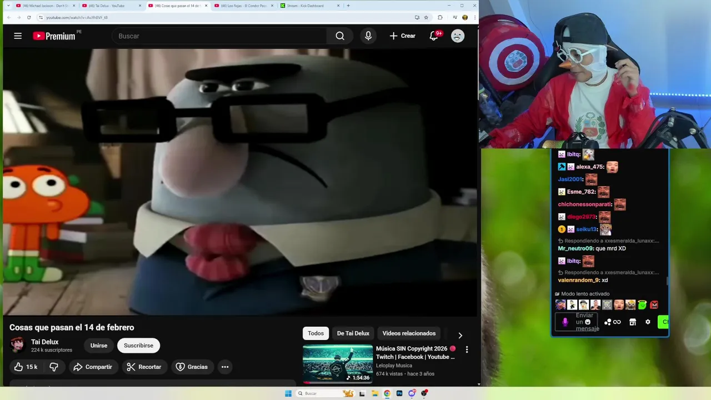Click username valenrandom_9 in chat
The width and height of the screenshot is (711, 400).
tap(578, 280)
